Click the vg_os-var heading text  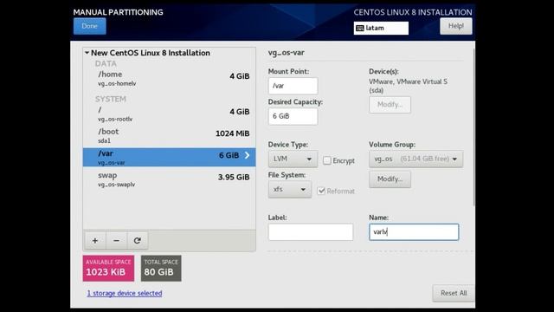point(287,53)
